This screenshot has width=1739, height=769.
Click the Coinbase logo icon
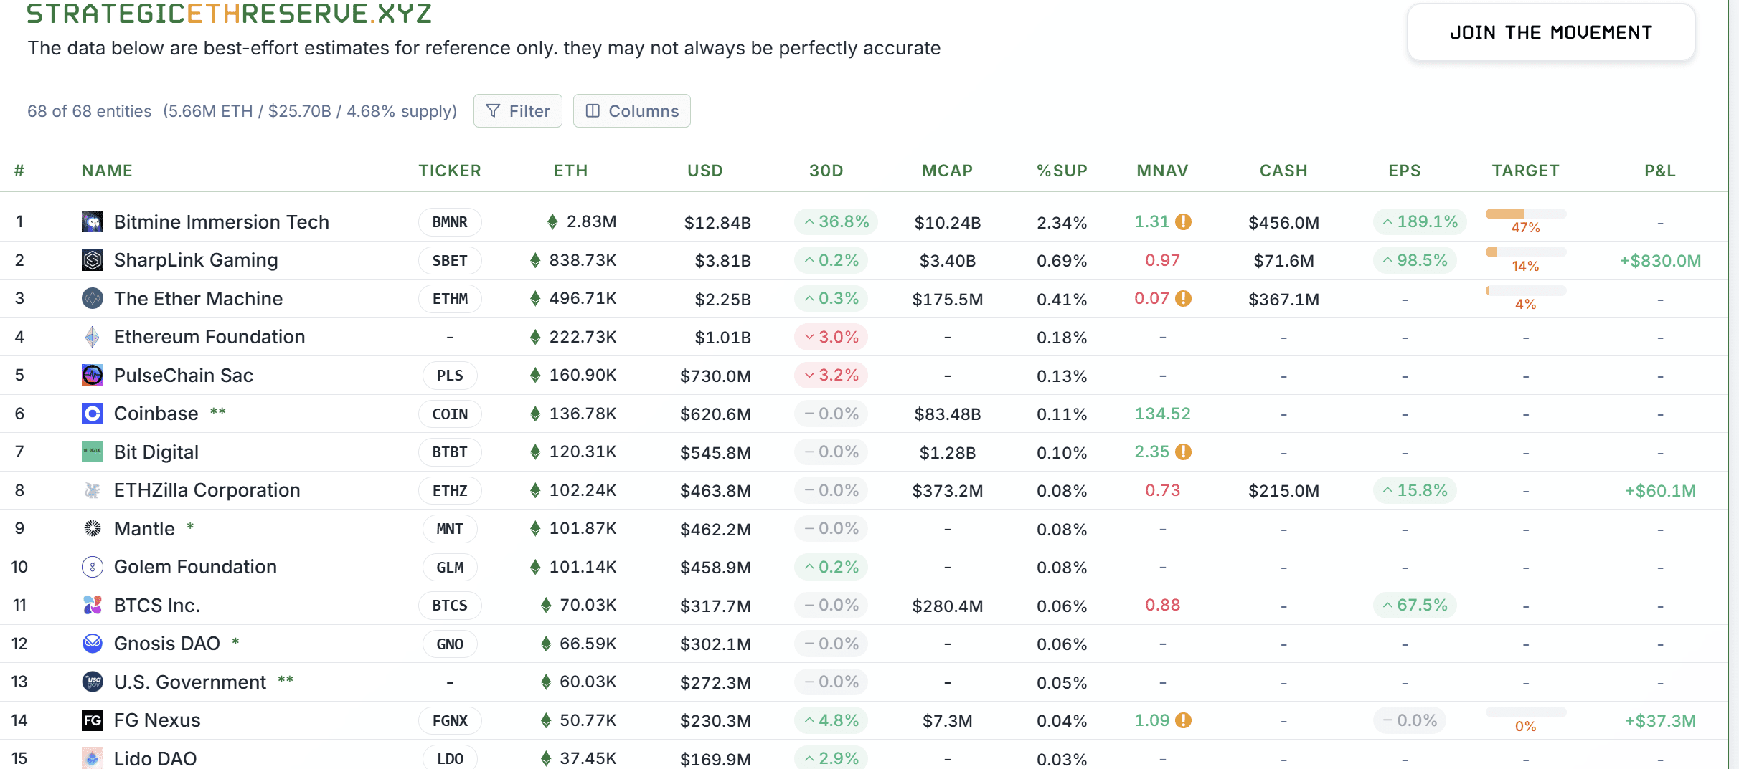(x=93, y=414)
